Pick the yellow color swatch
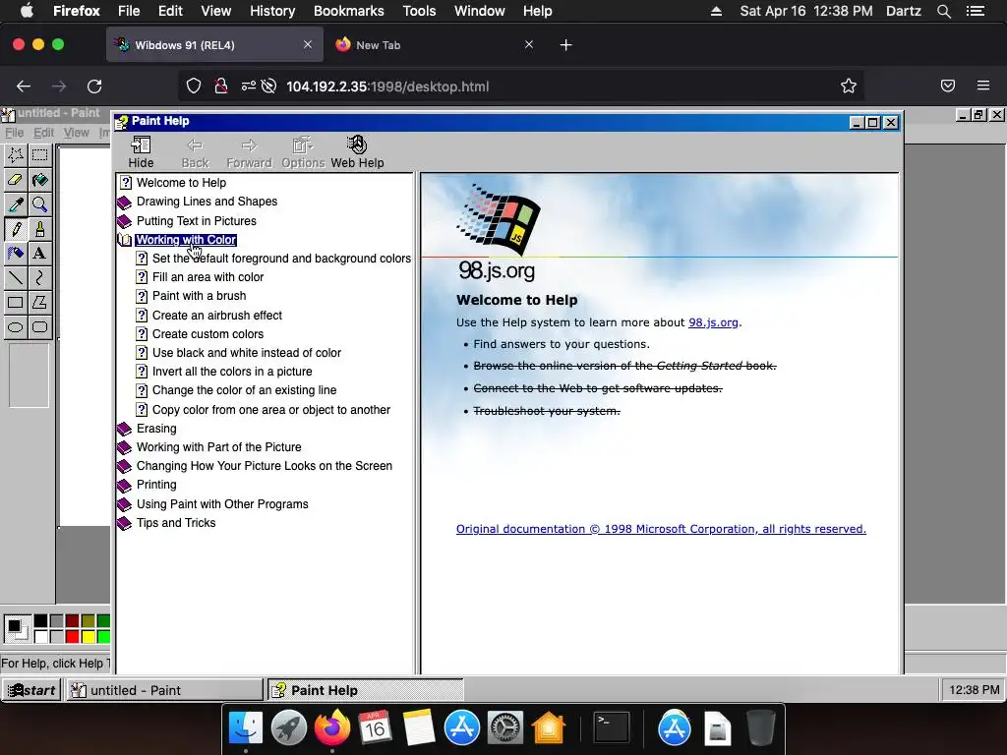 [x=88, y=636]
